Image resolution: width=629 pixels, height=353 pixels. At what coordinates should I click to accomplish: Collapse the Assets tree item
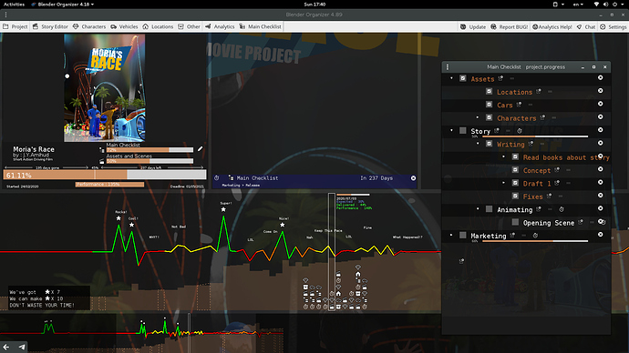pyautogui.click(x=451, y=78)
